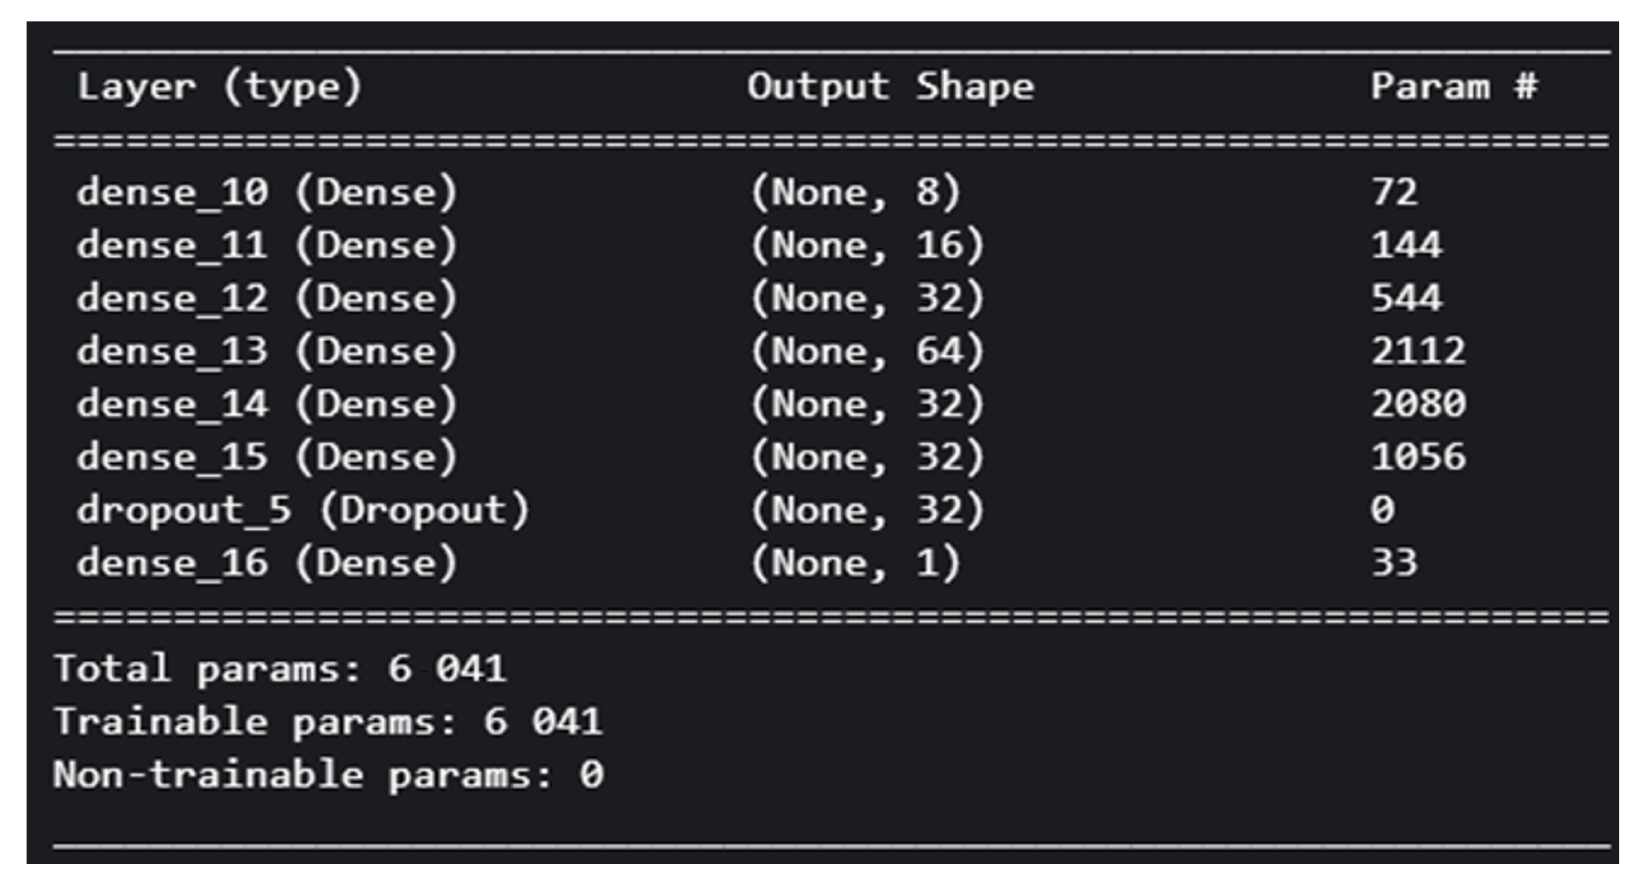Image resolution: width=1640 pixels, height=884 pixels.
Task: Click the "Trainable params: 6 041" line
Action: (x=329, y=722)
